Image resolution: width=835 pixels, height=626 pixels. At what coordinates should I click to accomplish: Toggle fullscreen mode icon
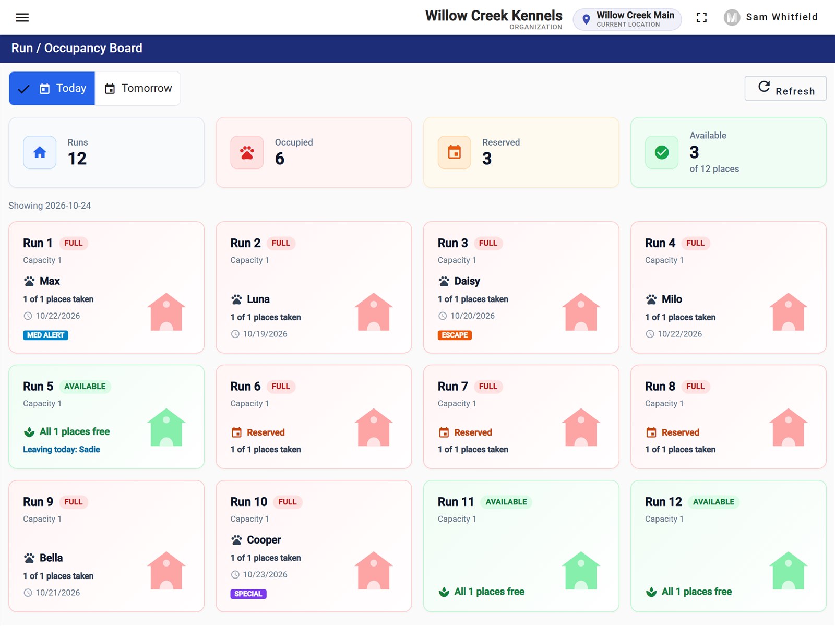coord(702,18)
